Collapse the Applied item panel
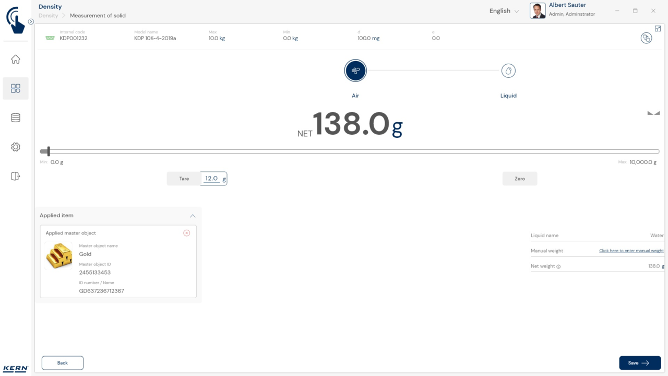 [193, 216]
